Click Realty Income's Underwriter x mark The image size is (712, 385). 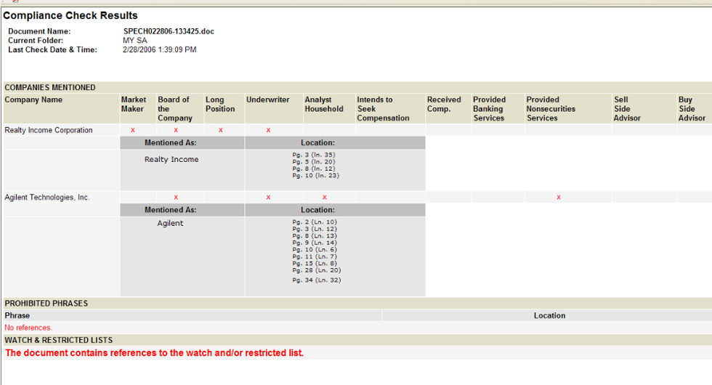pos(268,130)
